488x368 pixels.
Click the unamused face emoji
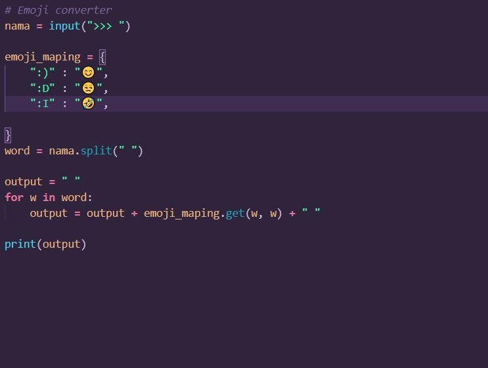click(x=88, y=88)
